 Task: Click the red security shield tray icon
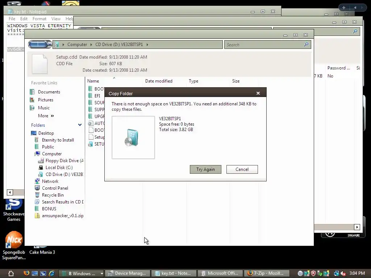(313, 274)
